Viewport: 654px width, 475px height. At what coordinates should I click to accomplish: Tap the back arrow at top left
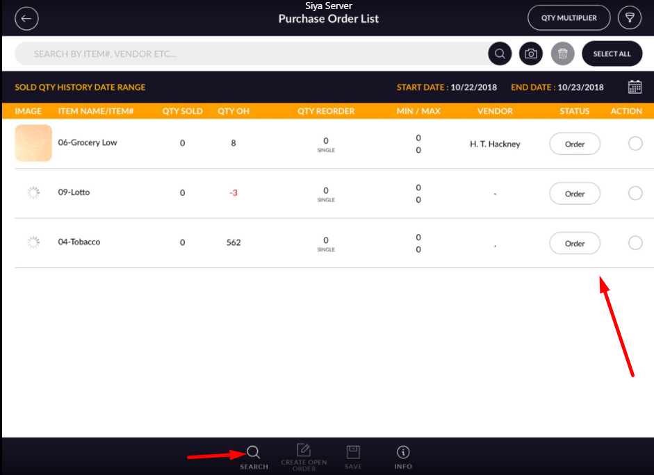(26, 18)
